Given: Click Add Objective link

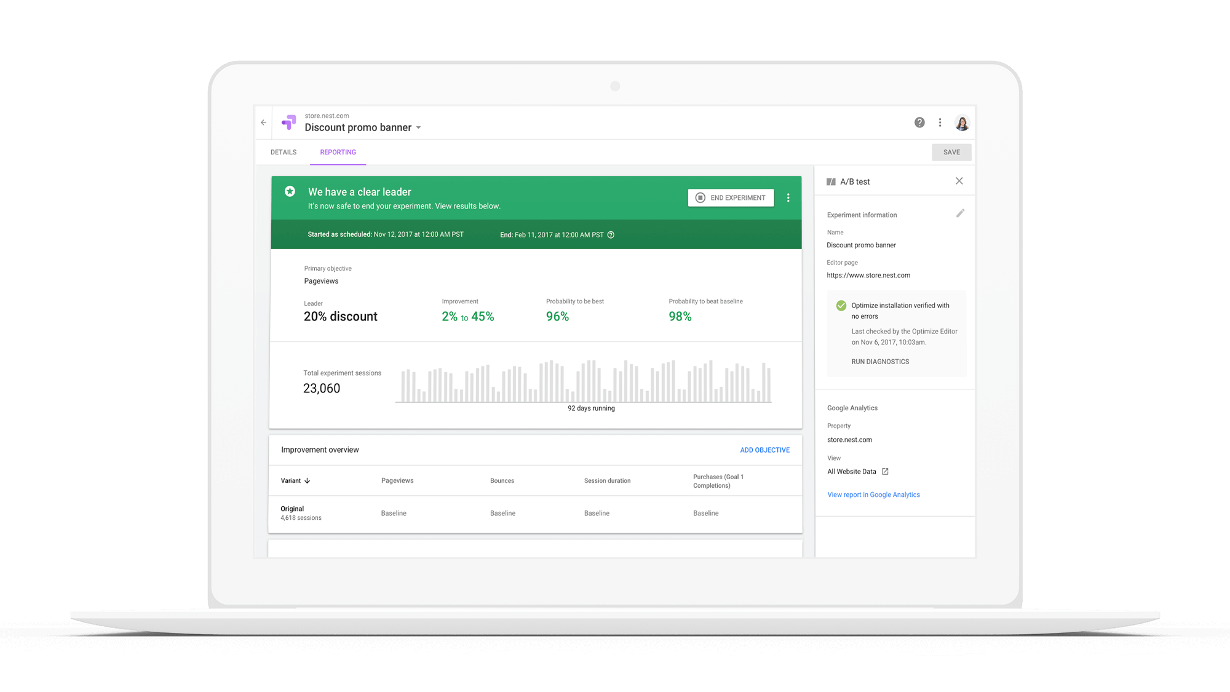Looking at the screenshot, I should [x=764, y=450].
